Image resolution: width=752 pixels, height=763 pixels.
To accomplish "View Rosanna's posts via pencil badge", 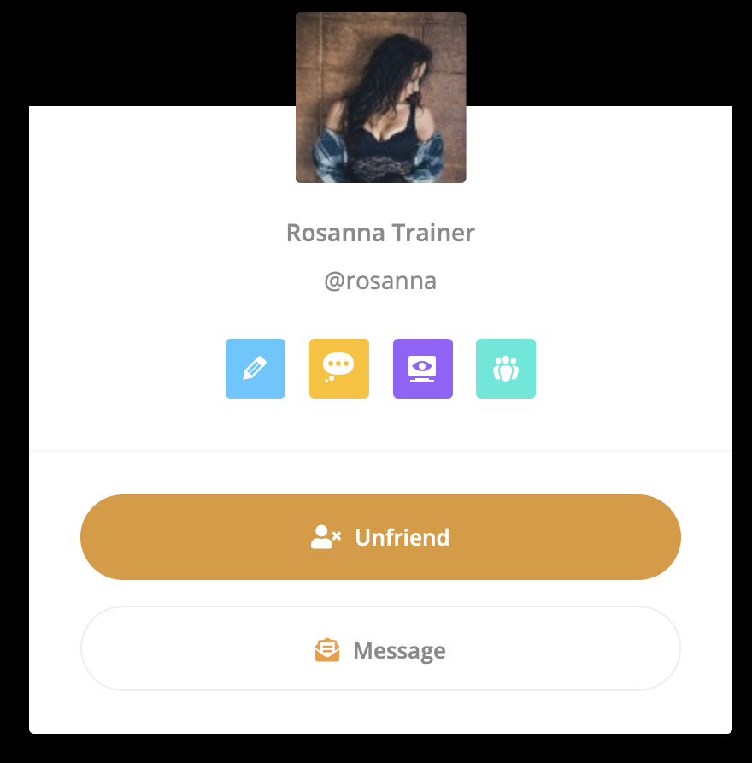I will 256,369.
